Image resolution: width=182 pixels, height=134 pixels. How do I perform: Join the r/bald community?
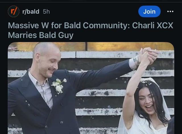point(149,11)
